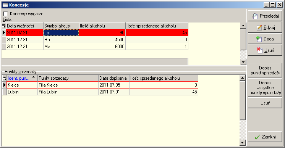The width and height of the screenshot is (285, 148).
Task: Enable the Koncesje wygasłe checkbox
Action: [x=5, y=14]
